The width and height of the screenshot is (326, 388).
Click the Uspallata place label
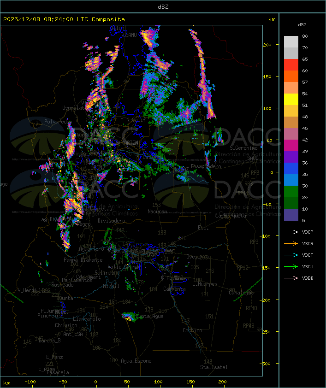pyautogui.click(x=74, y=108)
